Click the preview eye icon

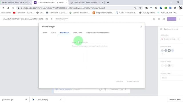(159, 19)
